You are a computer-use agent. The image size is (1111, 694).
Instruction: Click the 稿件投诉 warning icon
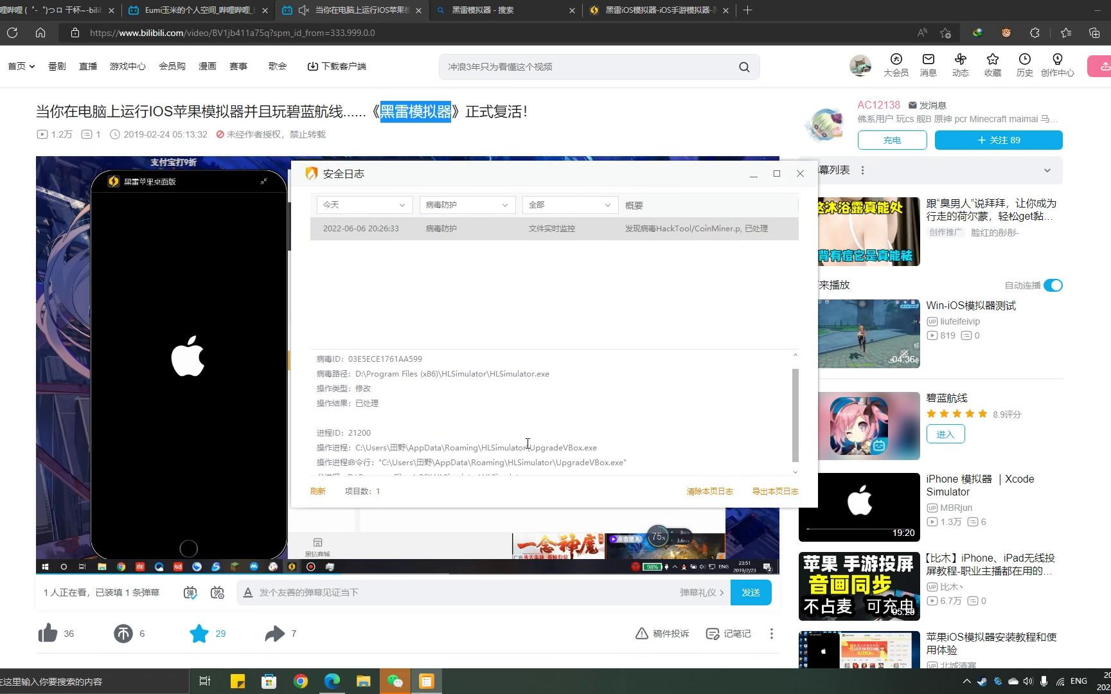point(641,634)
